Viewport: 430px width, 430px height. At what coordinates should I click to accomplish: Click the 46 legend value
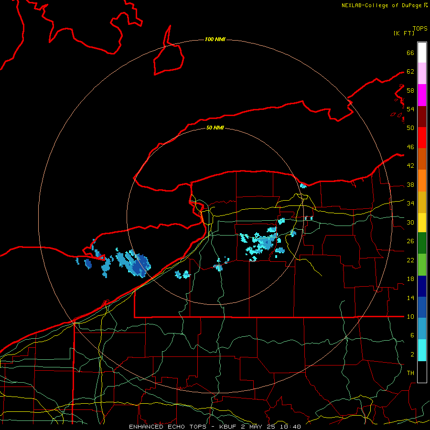click(x=410, y=147)
